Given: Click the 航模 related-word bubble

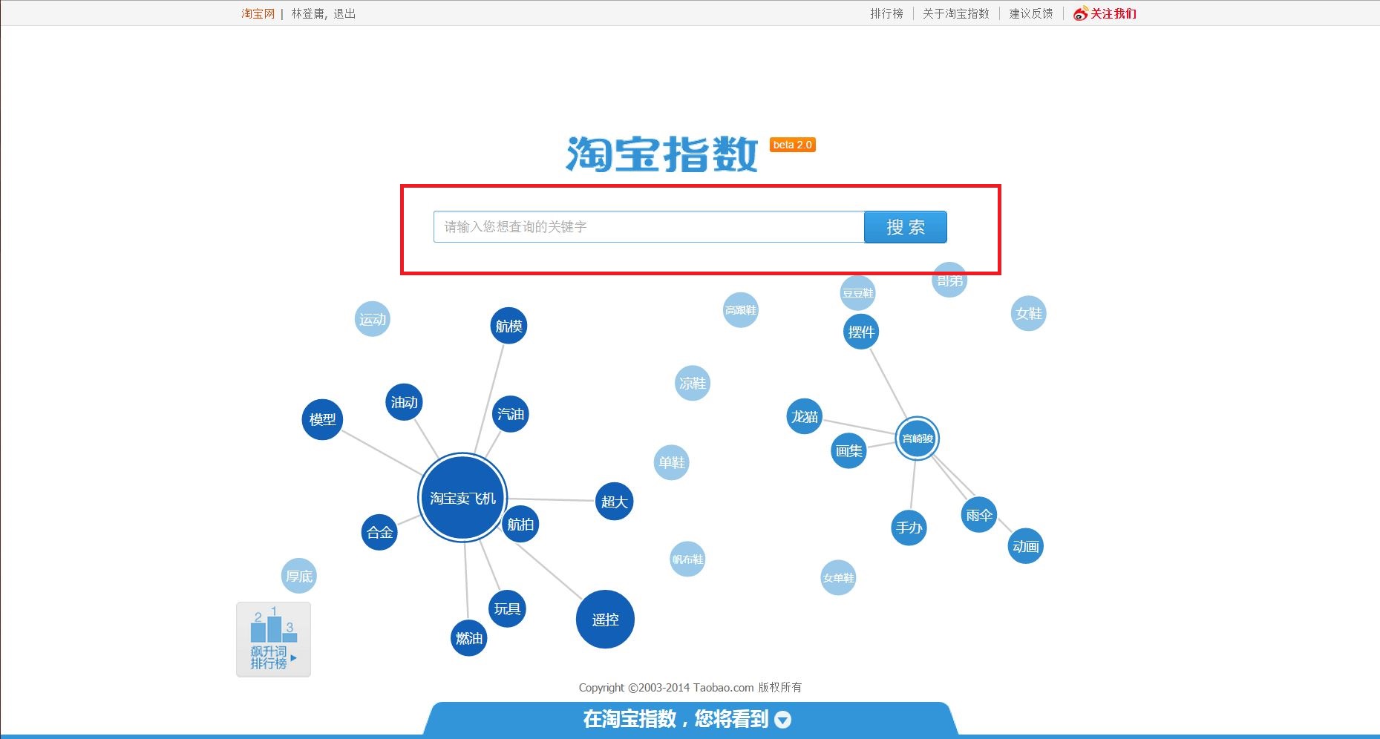Looking at the screenshot, I should pyautogui.click(x=508, y=326).
